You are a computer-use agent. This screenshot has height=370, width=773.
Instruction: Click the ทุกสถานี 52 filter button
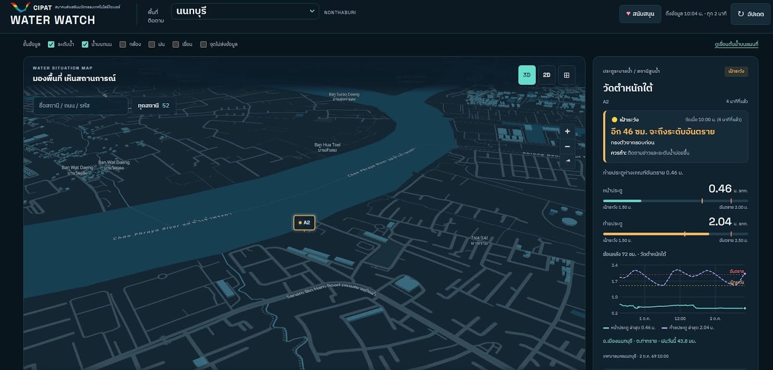click(x=154, y=106)
